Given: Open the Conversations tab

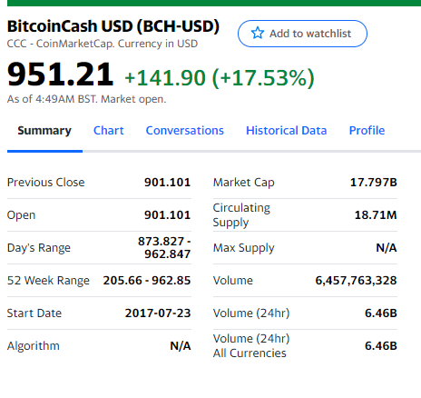Looking at the screenshot, I should coord(185,131).
